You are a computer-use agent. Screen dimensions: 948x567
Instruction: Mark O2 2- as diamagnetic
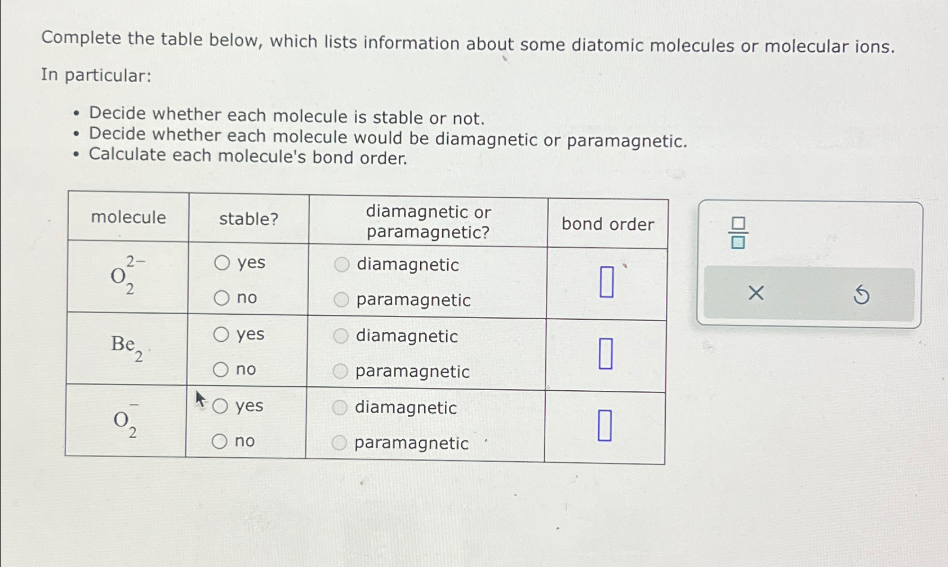(x=341, y=265)
